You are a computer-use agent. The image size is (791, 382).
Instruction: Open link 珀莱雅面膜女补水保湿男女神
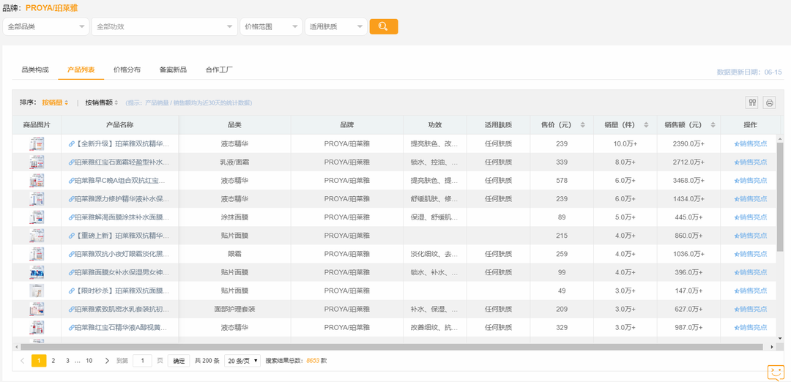[119, 272]
